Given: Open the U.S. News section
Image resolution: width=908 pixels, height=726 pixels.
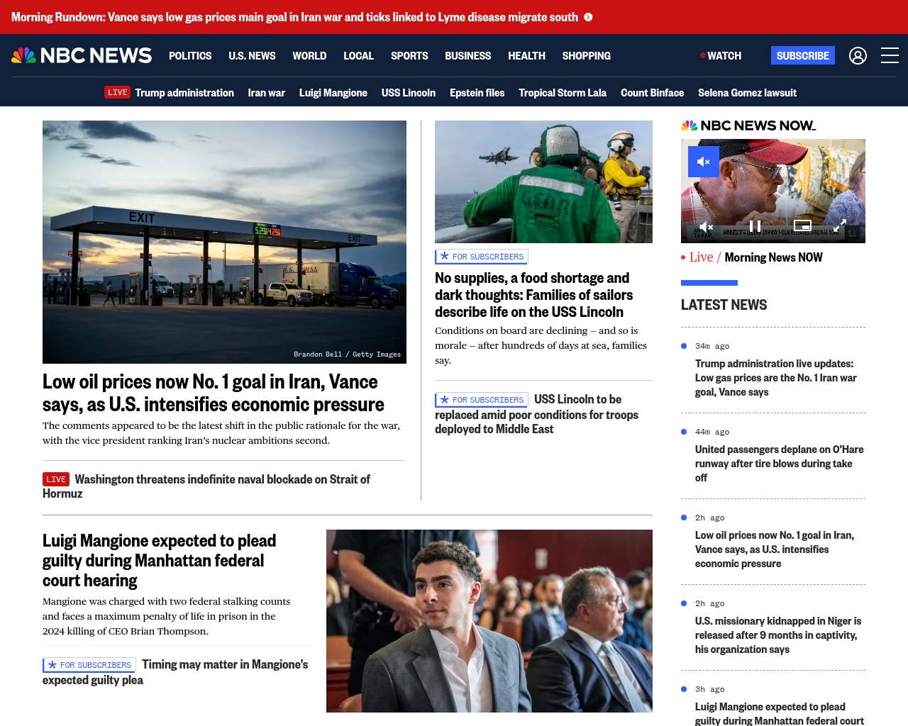Looking at the screenshot, I should pos(252,55).
